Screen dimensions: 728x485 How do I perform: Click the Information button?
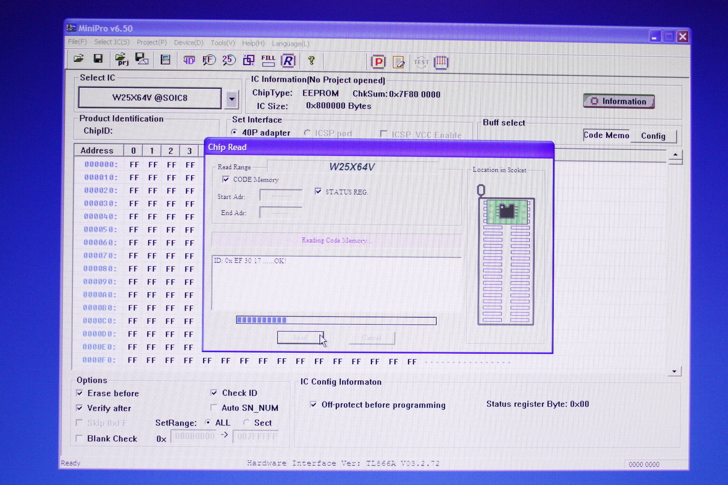619,101
